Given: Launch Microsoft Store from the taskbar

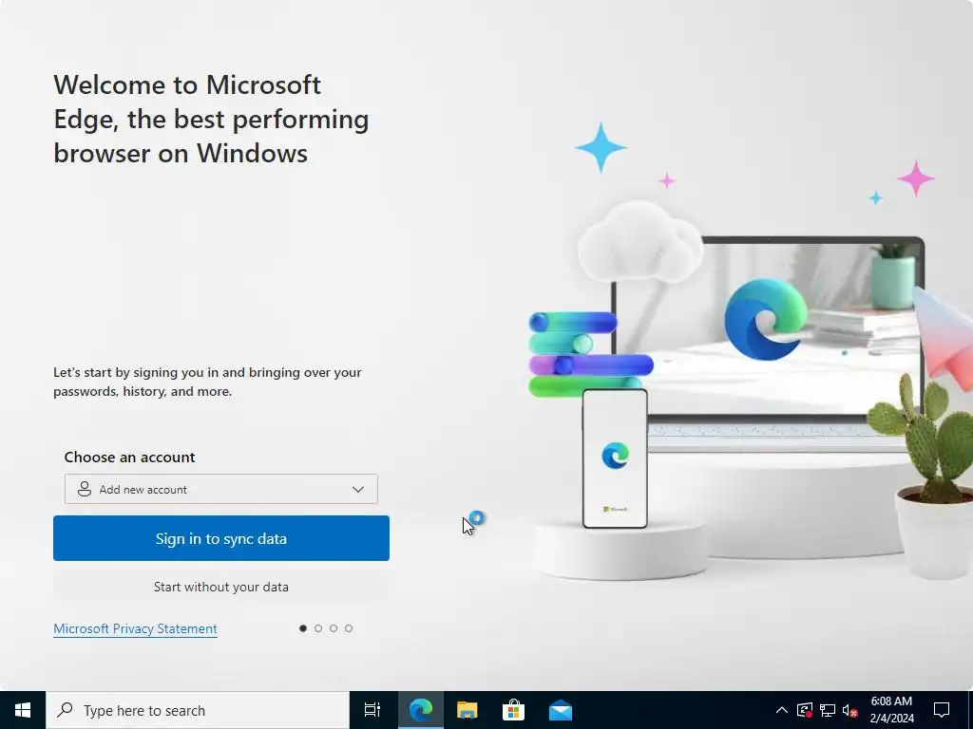Looking at the screenshot, I should (514, 710).
